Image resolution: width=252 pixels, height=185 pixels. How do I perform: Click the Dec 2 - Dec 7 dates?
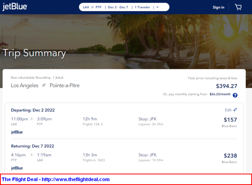tap(118, 7)
